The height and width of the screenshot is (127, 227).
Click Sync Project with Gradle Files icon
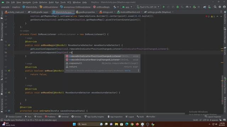coord(205,7)
